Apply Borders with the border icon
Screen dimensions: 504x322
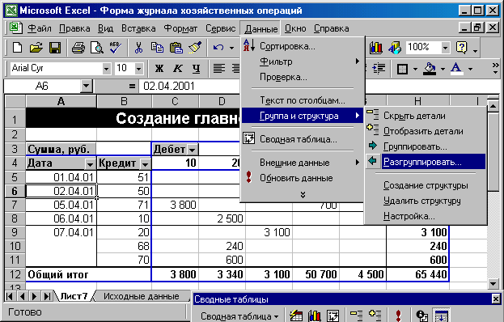pyautogui.click(x=402, y=69)
